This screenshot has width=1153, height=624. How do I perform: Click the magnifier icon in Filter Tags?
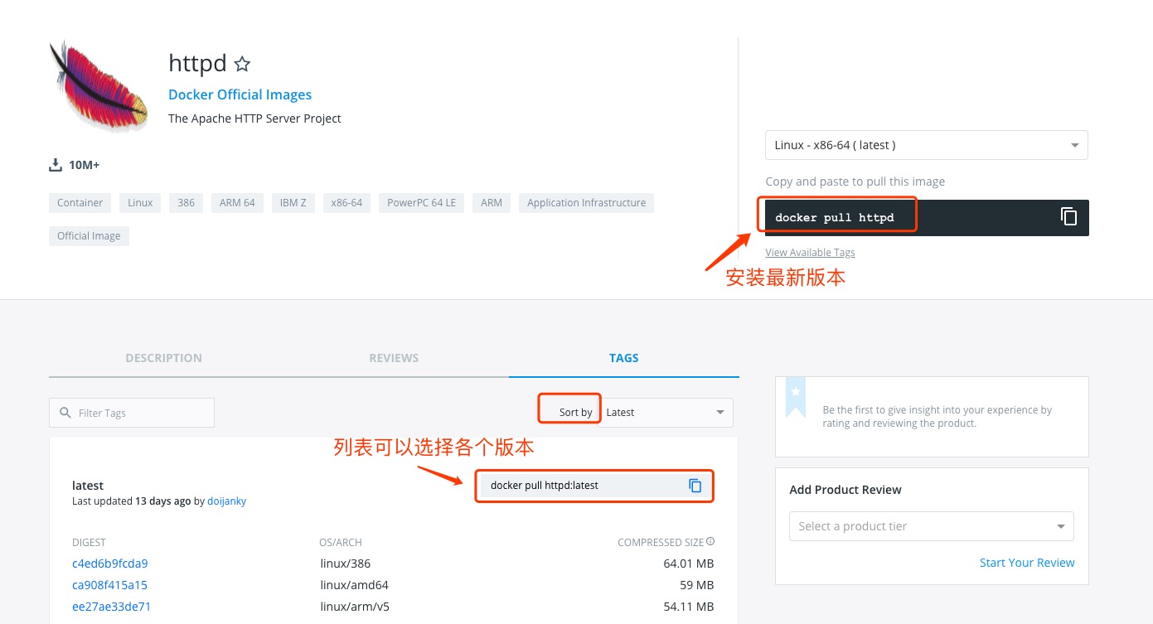[65, 412]
